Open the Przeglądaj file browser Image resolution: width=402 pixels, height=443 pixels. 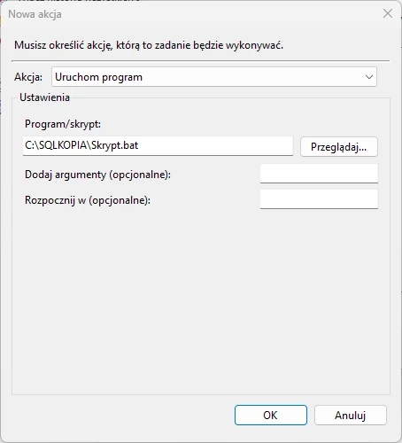tap(339, 146)
